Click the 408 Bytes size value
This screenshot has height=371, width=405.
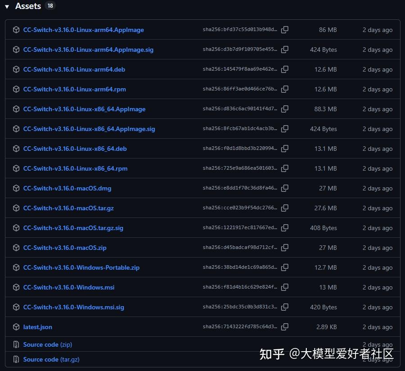323,228
